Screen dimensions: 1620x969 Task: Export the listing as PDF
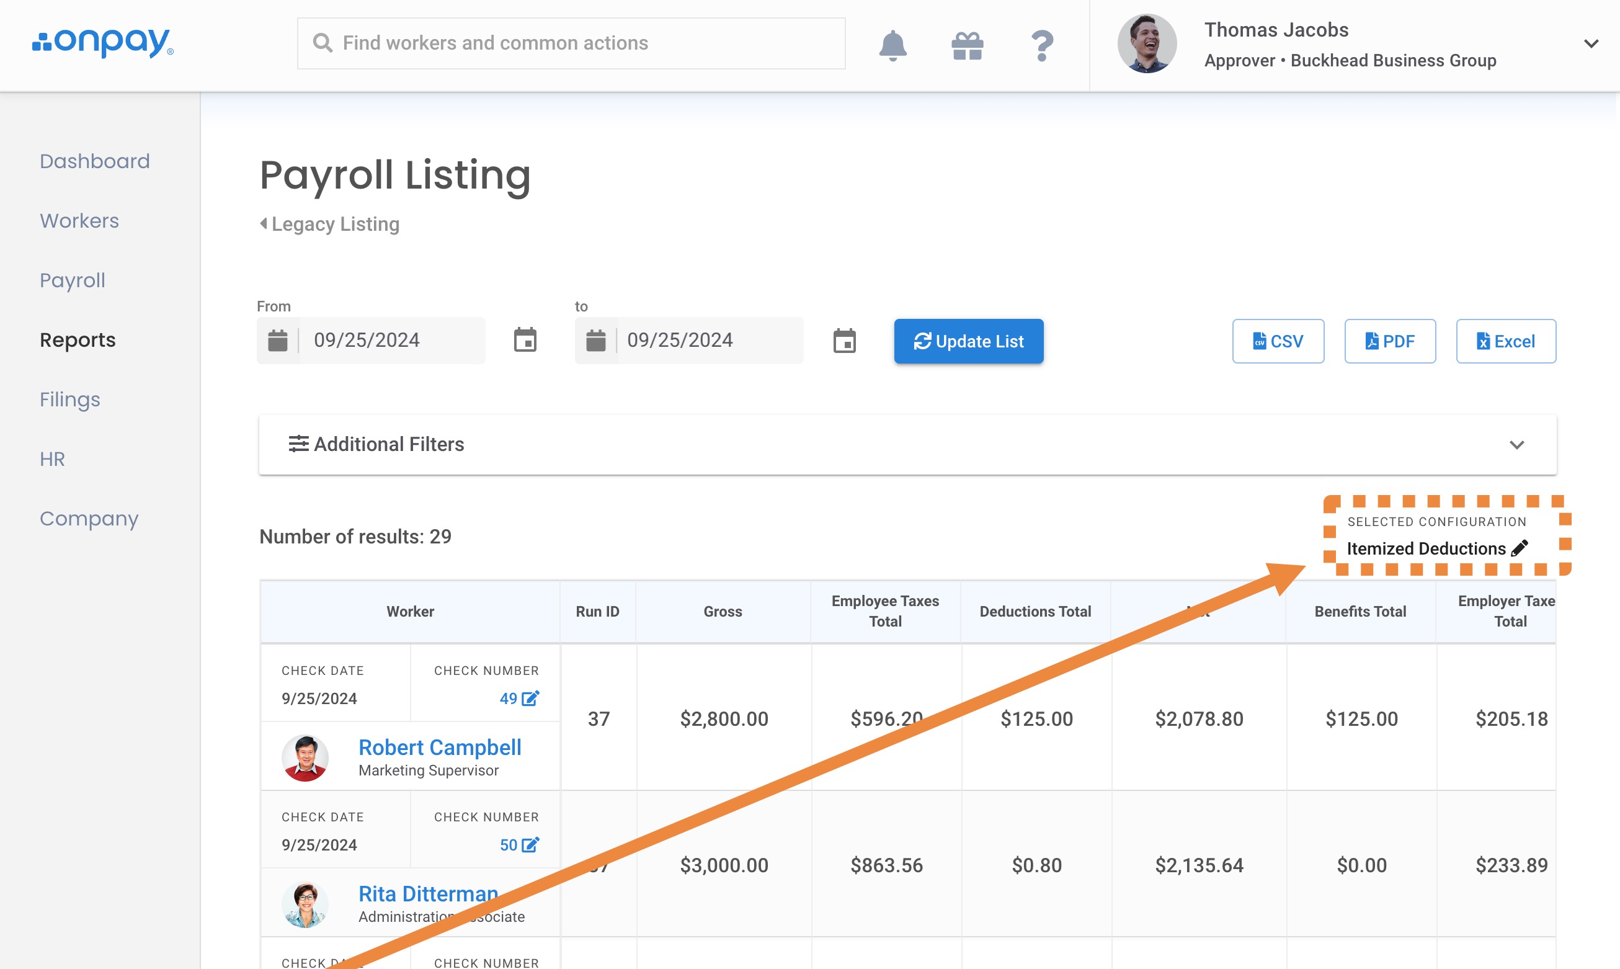pos(1390,341)
